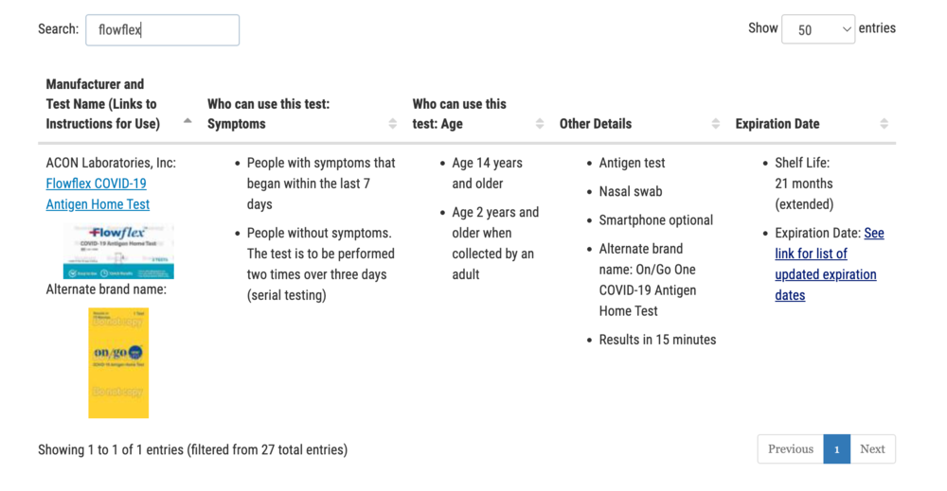Sort by Expiration Date column arrows

tap(884, 124)
